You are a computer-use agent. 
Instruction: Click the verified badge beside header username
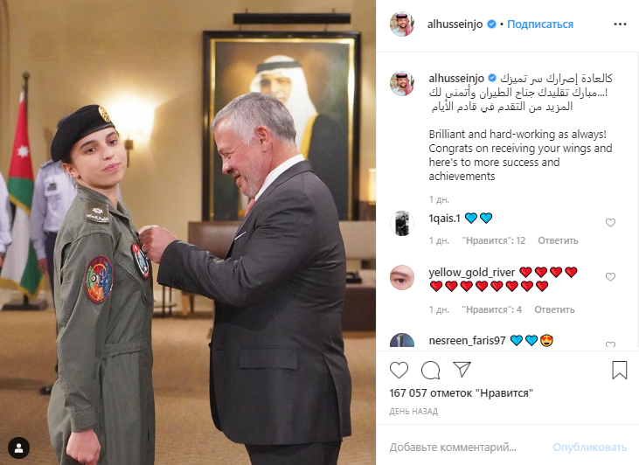click(492, 24)
